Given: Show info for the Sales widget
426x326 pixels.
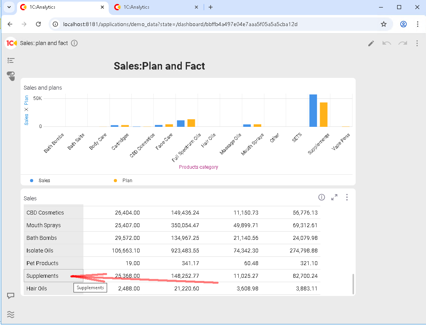Looking at the screenshot, I should tap(321, 197).
